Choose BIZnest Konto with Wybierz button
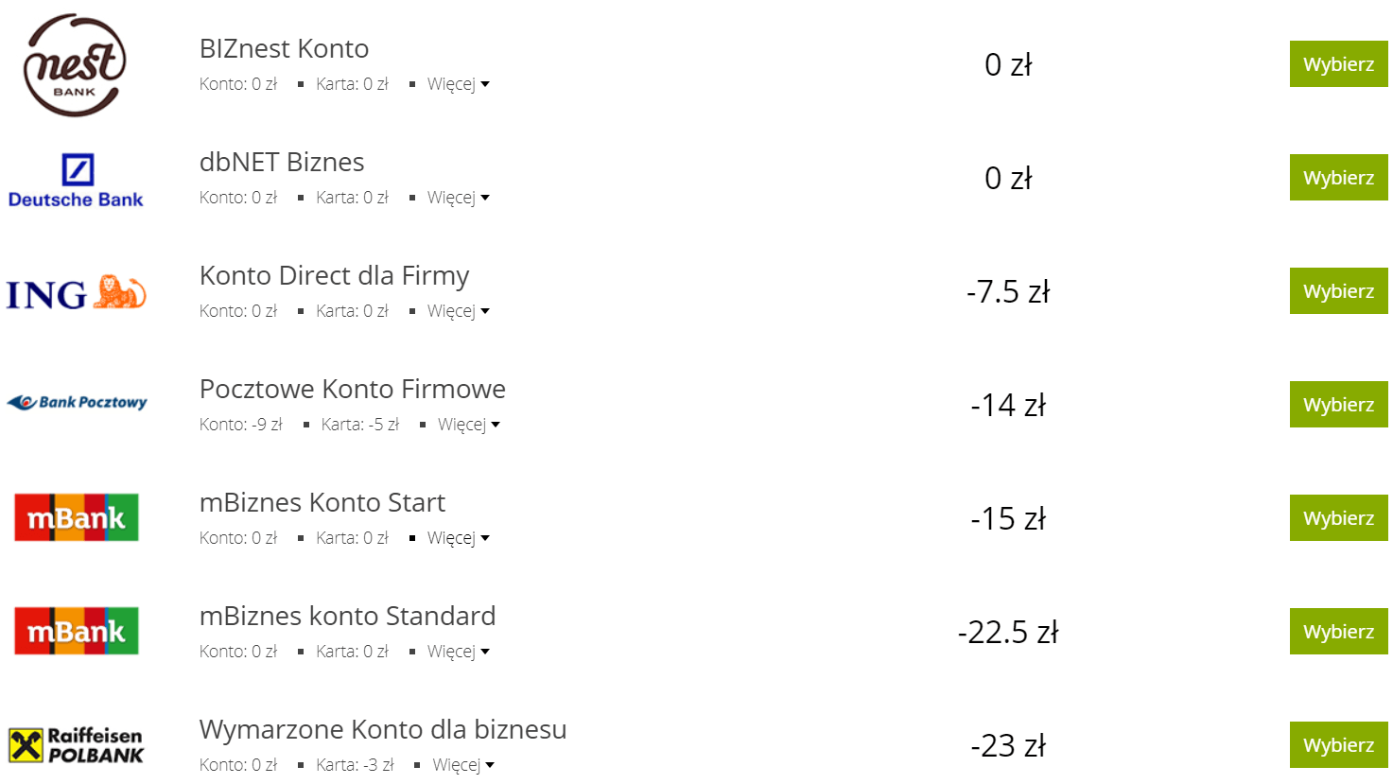This screenshot has height=784, width=1393. click(1338, 64)
